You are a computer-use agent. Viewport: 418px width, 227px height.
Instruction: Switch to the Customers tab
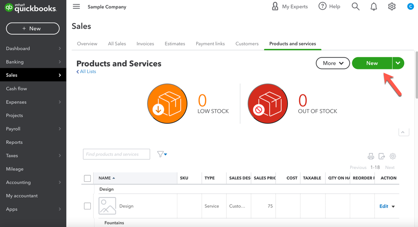pos(247,43)
